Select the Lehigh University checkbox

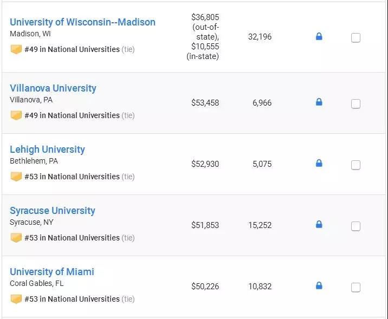(x=355, y=165)
